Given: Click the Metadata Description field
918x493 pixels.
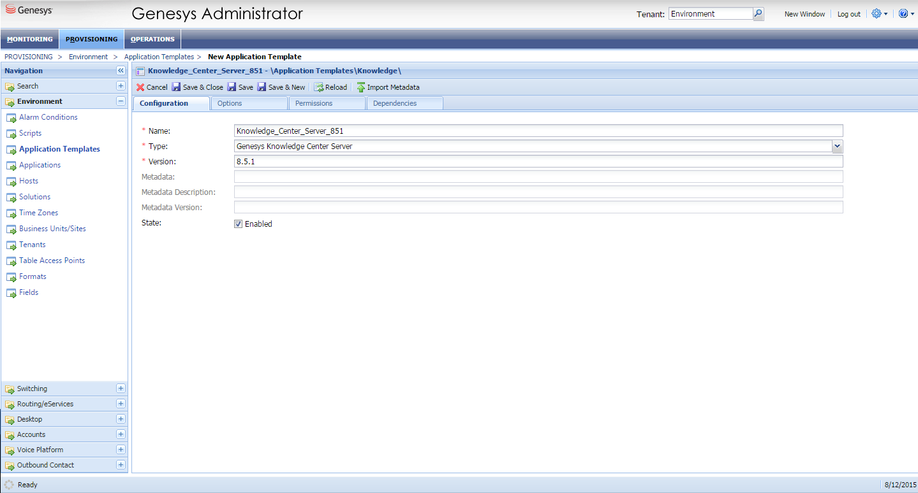Looking at the screenshot, I should pos(538,192).
